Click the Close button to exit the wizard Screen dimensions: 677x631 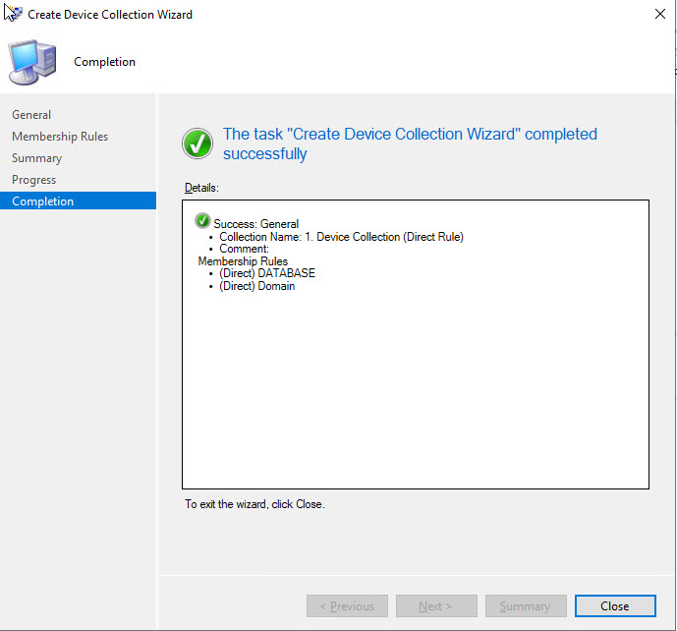[615, 606]
